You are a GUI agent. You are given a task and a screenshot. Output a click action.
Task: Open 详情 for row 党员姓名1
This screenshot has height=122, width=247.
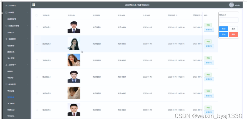(x=208, y=25)
